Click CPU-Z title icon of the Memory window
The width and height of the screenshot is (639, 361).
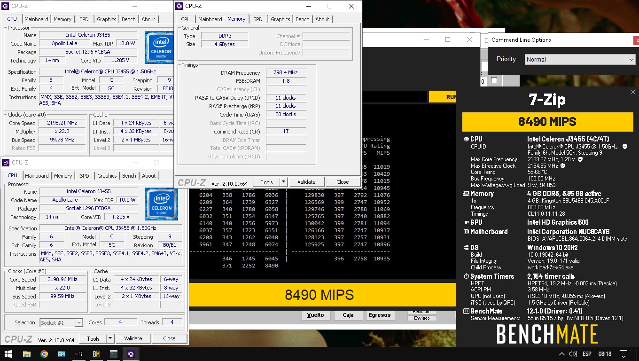179,6
